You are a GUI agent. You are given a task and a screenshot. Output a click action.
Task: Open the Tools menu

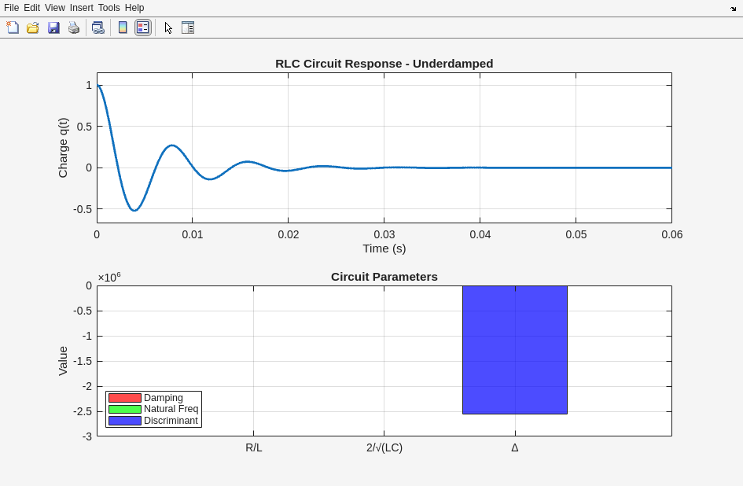(x=109, y=8)
